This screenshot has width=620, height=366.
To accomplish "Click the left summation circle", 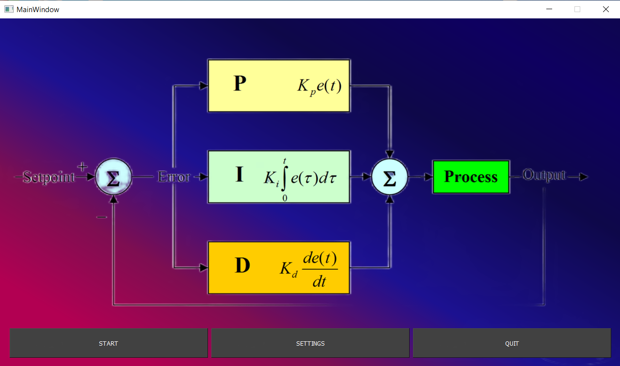I will (113, 177).
